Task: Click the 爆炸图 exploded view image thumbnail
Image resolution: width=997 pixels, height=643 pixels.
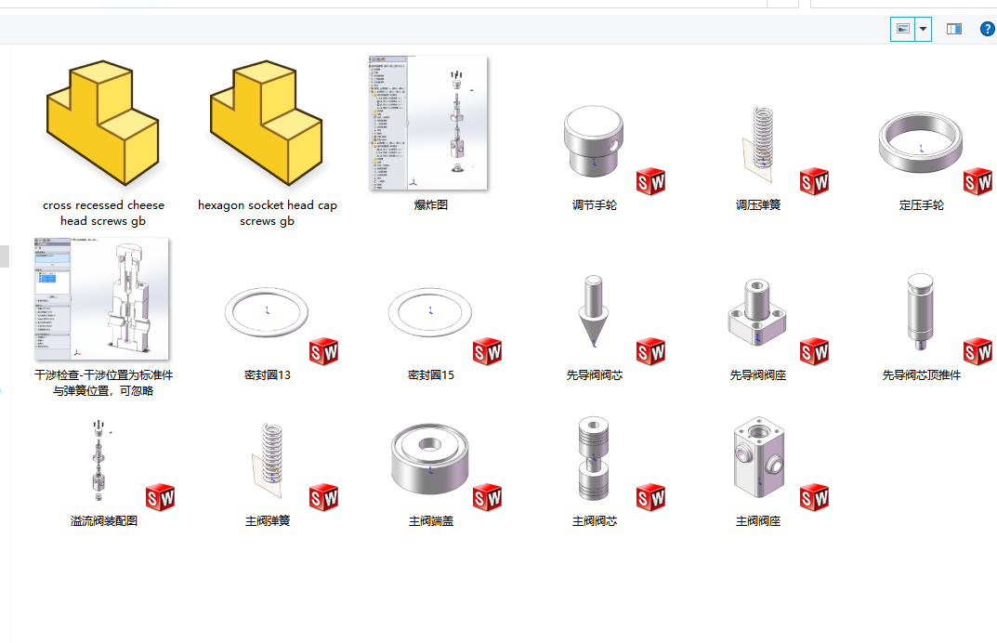Action: click(x=428, y=123)
